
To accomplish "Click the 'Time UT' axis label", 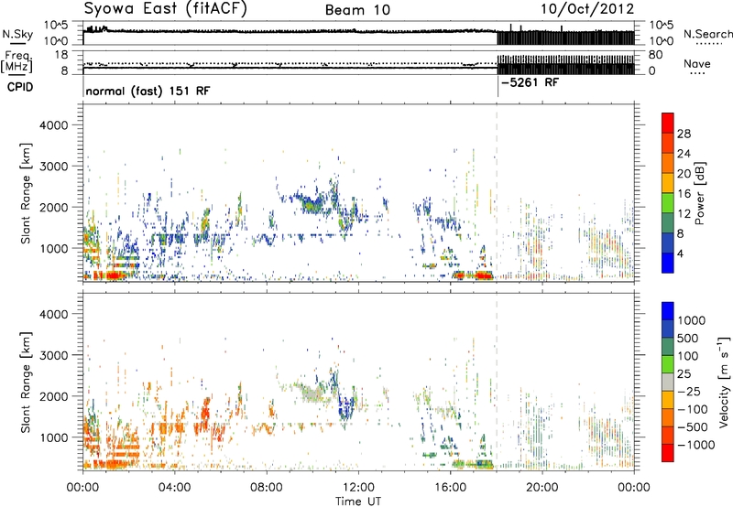I will pyautogui.click(x=358, y=502).
